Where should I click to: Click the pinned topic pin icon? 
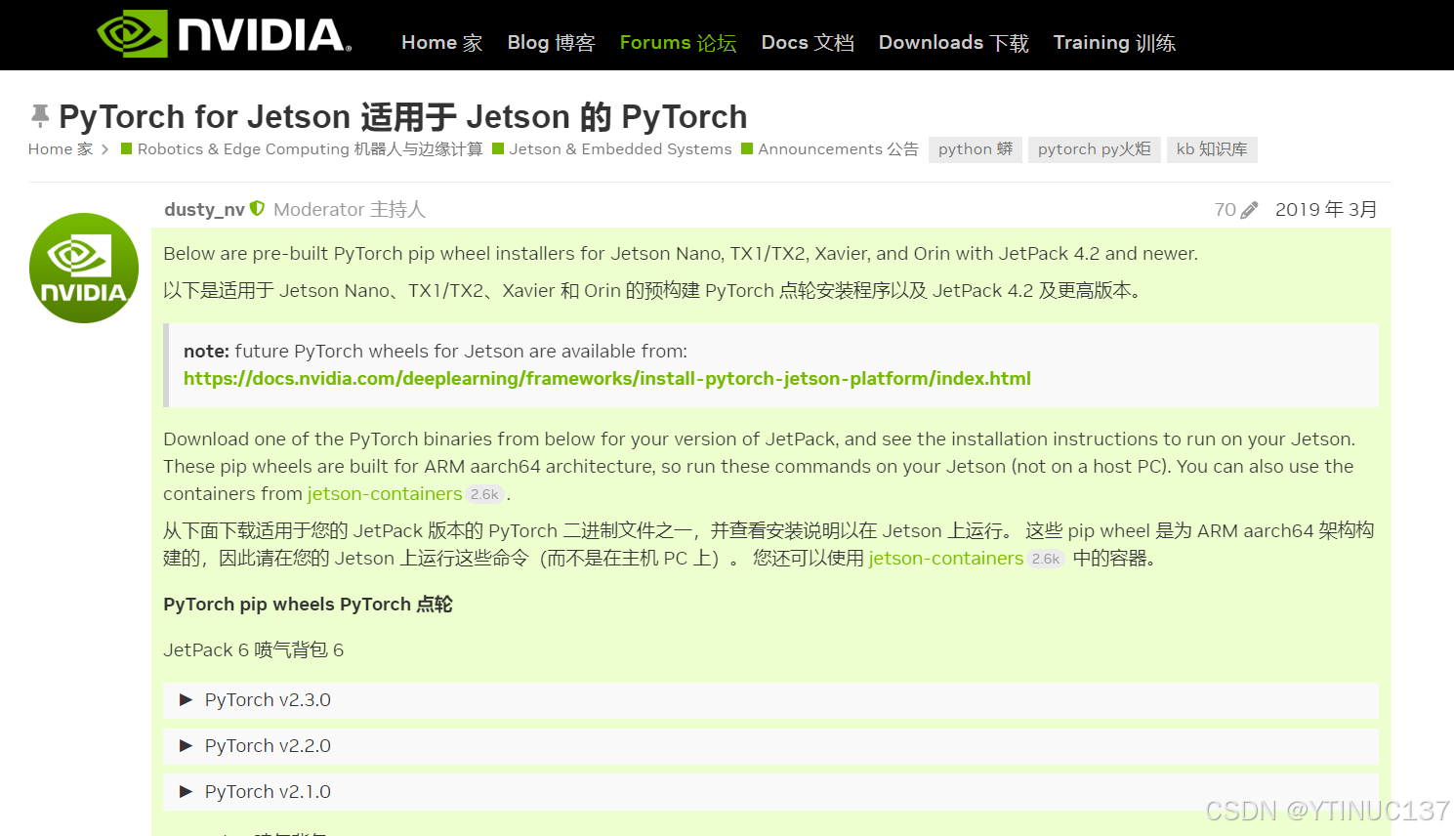(x=40, y=116)
